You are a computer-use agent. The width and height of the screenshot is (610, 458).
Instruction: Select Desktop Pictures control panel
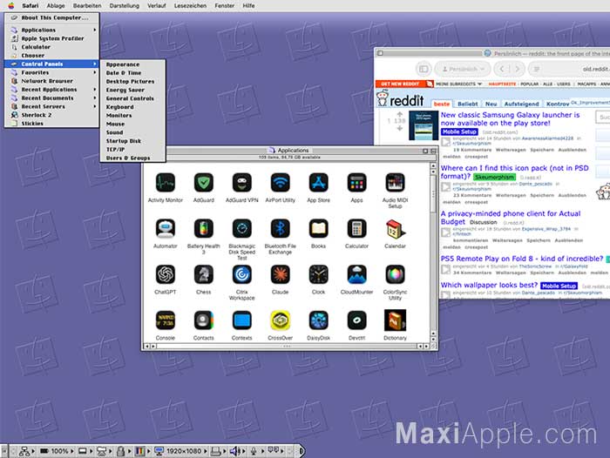pyautogui.click(x=132, y=82)
